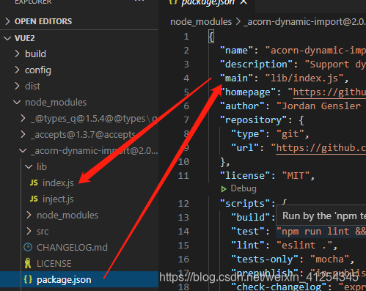Collapse the _acorn-dynamic-import folder chevron

[x=23, y=151]
